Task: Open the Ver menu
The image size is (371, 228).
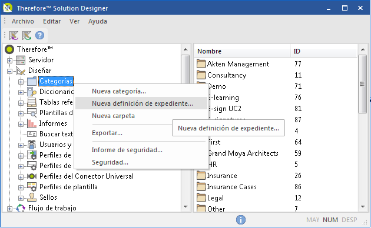Action: coord(74,21)
